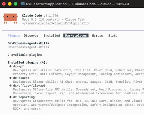This screenshot has width=144, height=115.
Task: Click the 'Claude Team' plan text
Action: (x=75, y=19)
